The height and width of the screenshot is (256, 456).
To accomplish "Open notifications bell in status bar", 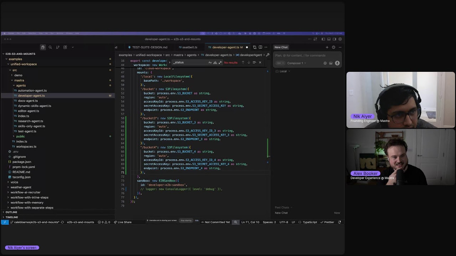I will coord(340,222).
